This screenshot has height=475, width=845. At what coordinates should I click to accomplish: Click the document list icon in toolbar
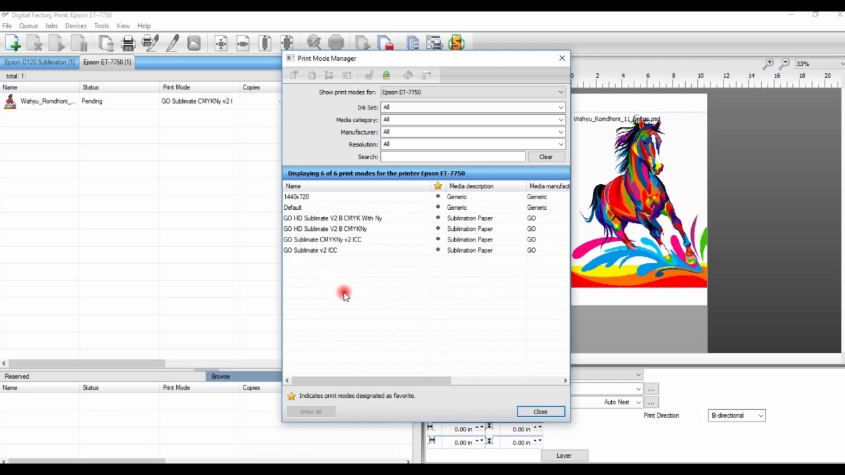413,44
